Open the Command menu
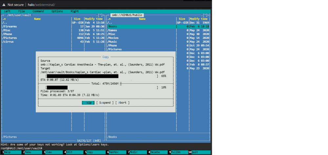328x155 pixels. pos(38,11)
